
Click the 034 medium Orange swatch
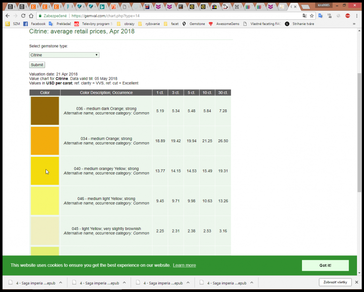click(x=45, y=141)
